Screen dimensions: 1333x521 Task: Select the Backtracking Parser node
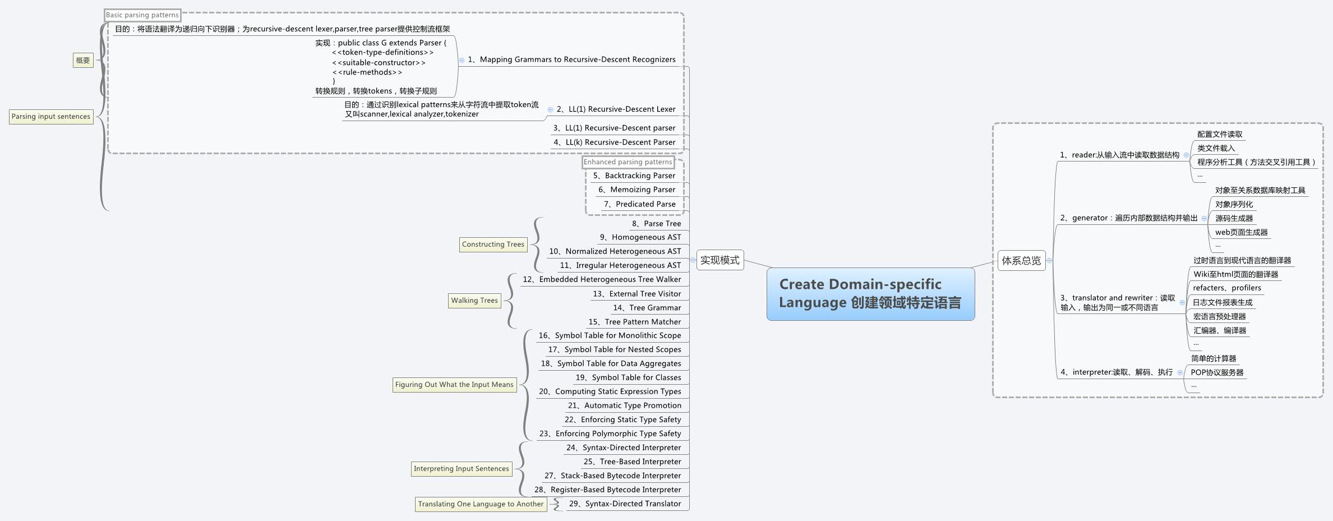634,175
